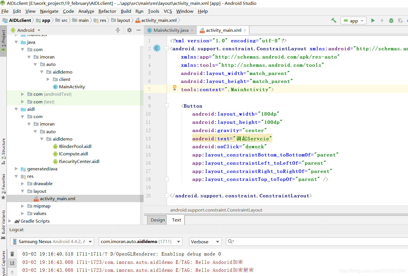
Task: Open the Verbose log level dropdown
Action: pos(205,242)
